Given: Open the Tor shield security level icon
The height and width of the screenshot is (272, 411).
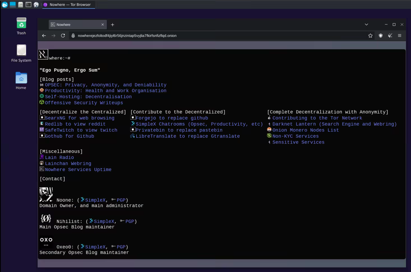Looking at the screenshot, I should coord(380,36).
